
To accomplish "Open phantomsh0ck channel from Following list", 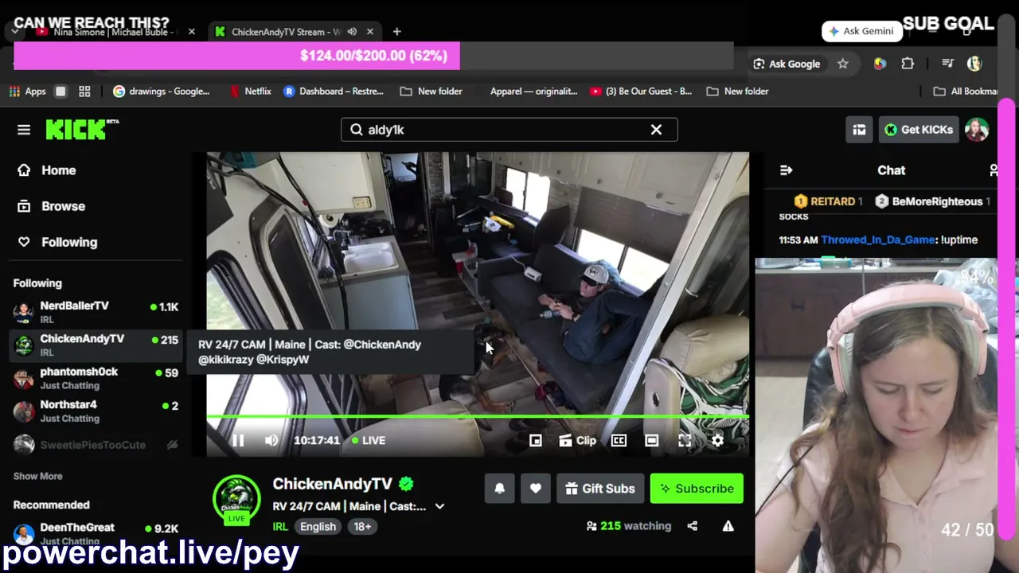I will tap(96, 378).
